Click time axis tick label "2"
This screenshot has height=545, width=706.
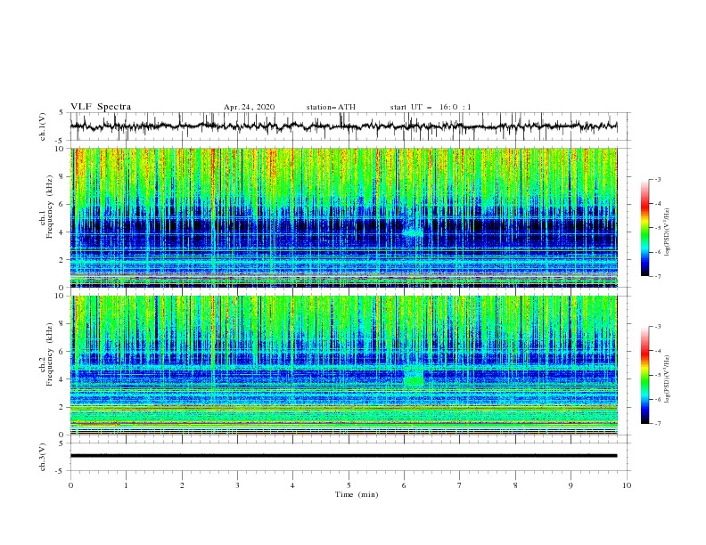182,485
